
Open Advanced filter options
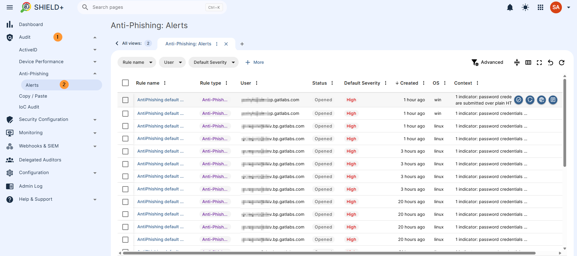pyautogui.click(x=487, y=62)
